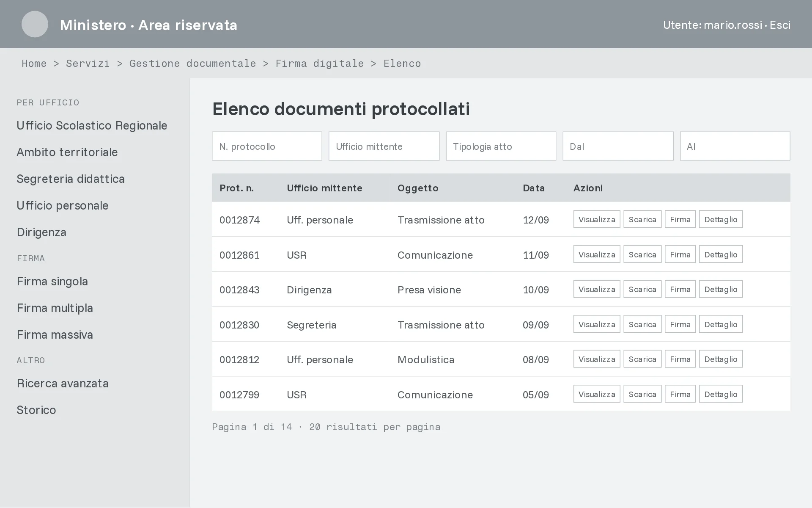Open Firma digitale breadcrumb link
Screen dimensions: 812x508
click(319, 63)
